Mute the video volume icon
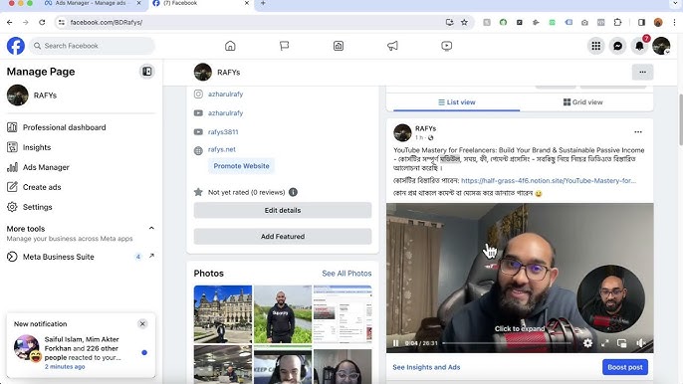 click(x=640, y=343)
